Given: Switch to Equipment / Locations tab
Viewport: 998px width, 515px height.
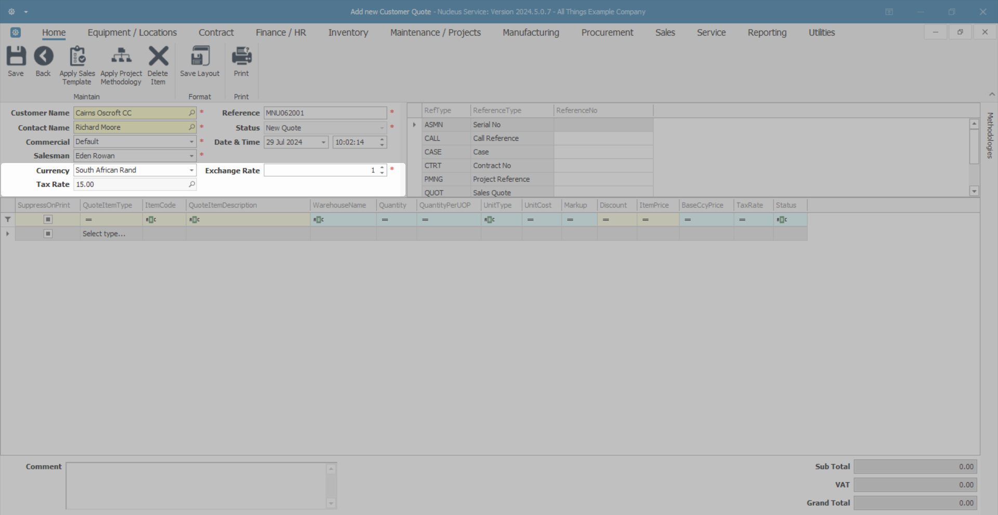Looking at the screenshot, I should [132, 32].
